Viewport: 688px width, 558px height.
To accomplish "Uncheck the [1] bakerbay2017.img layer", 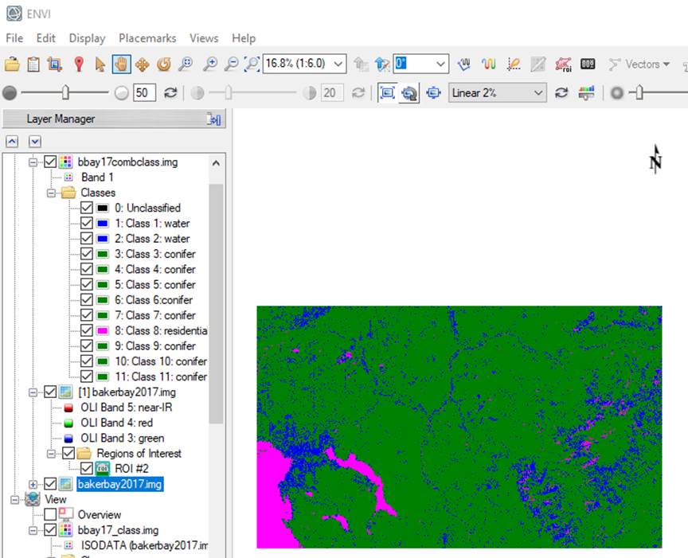I will coord(50,392).
